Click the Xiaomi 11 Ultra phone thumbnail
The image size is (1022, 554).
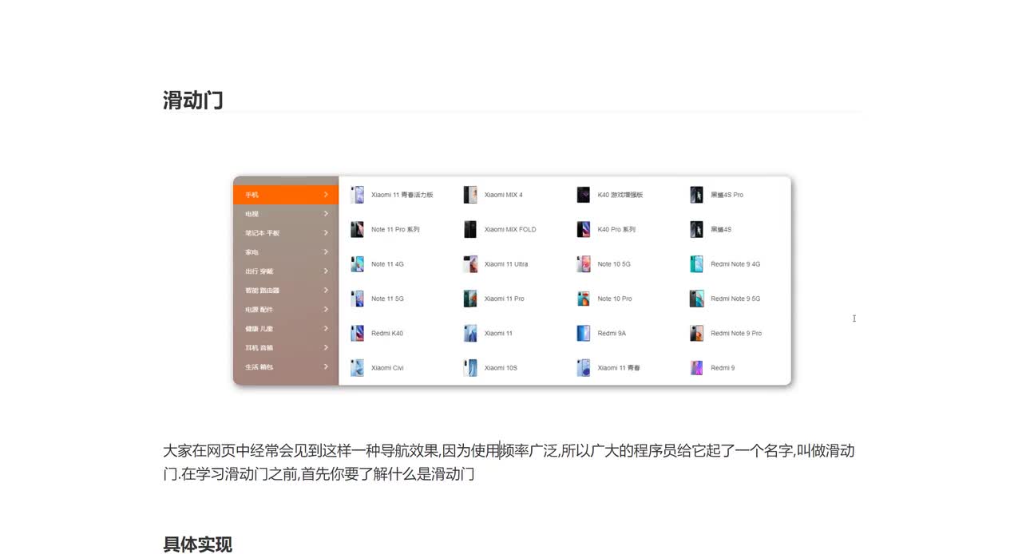click(x=470, y=264)
